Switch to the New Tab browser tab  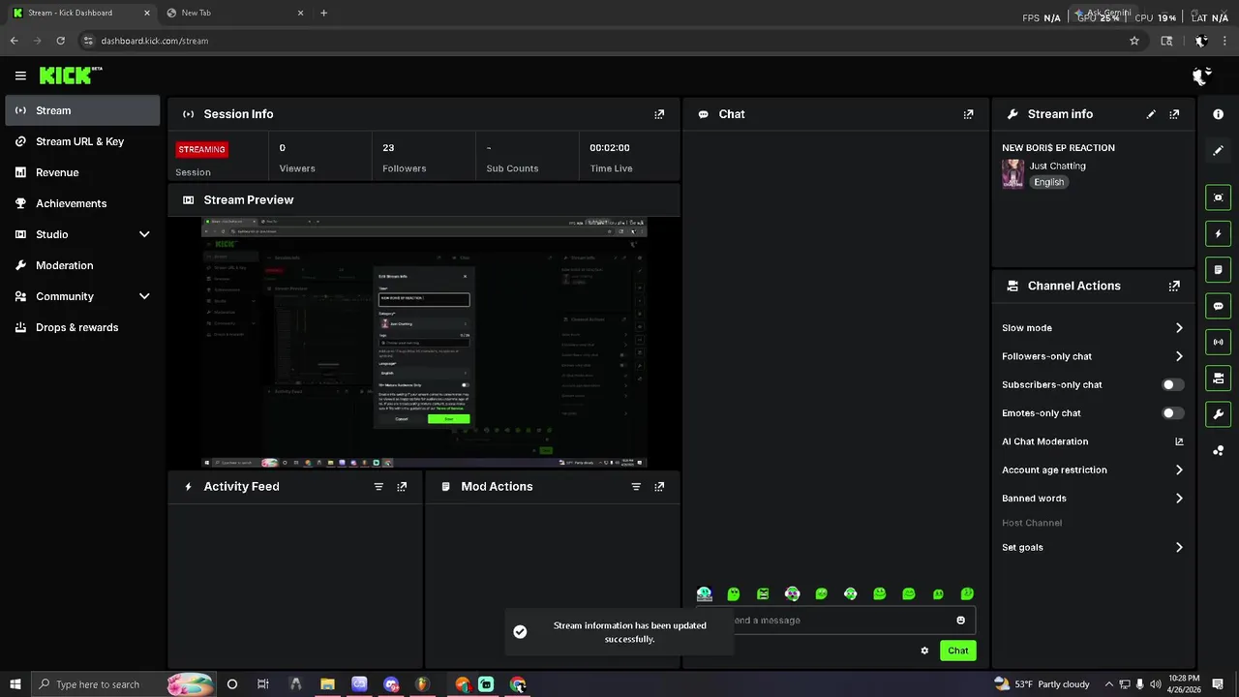click(234, 13)
